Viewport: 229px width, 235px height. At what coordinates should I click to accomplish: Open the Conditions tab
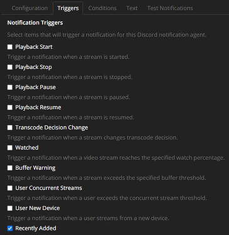[x=102, y=8]
